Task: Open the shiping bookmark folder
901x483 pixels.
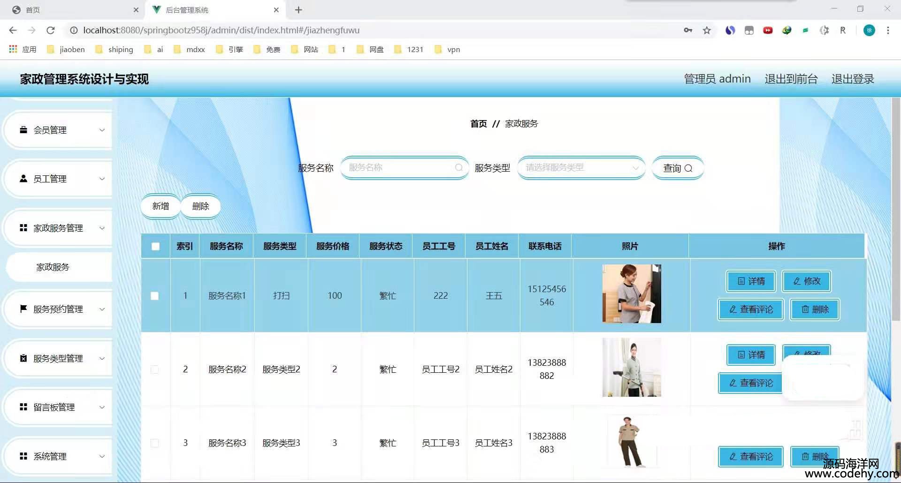Action: click(x=114, y=49)
